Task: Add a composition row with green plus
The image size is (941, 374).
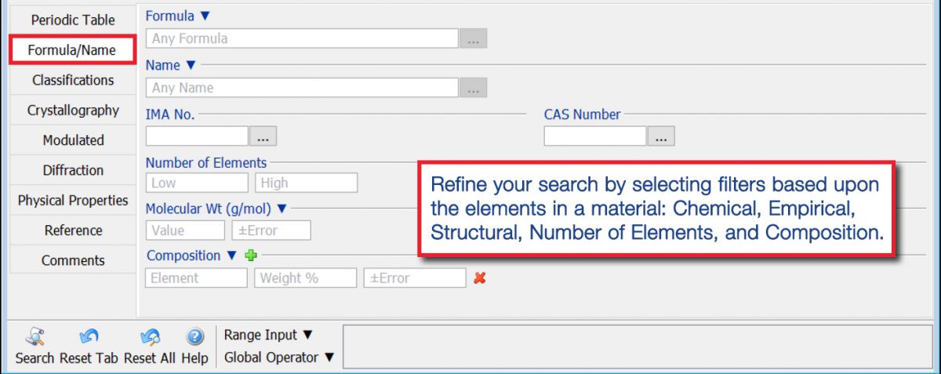Action: click(x=251, y=256)
